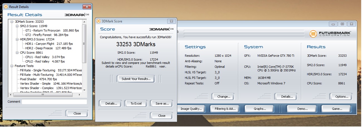The image size is (362, 127).
Task: Select Vertex Shader - Complex row
Action: 51,88
